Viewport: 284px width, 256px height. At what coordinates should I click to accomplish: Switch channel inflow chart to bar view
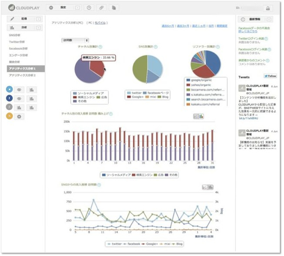point(202,116)
